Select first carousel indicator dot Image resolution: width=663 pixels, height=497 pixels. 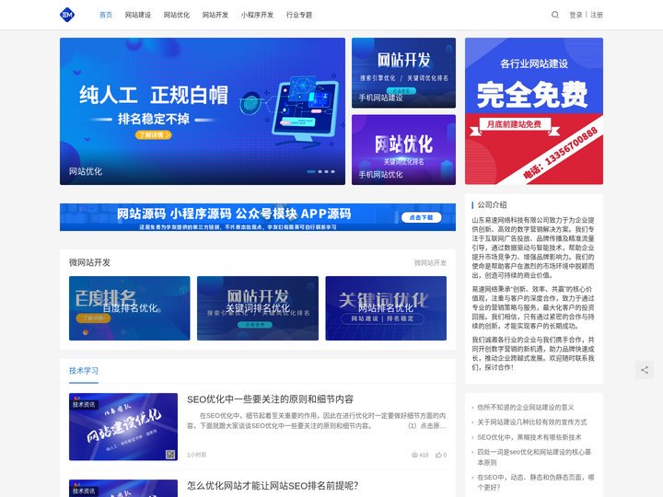[x=311, y=171]
